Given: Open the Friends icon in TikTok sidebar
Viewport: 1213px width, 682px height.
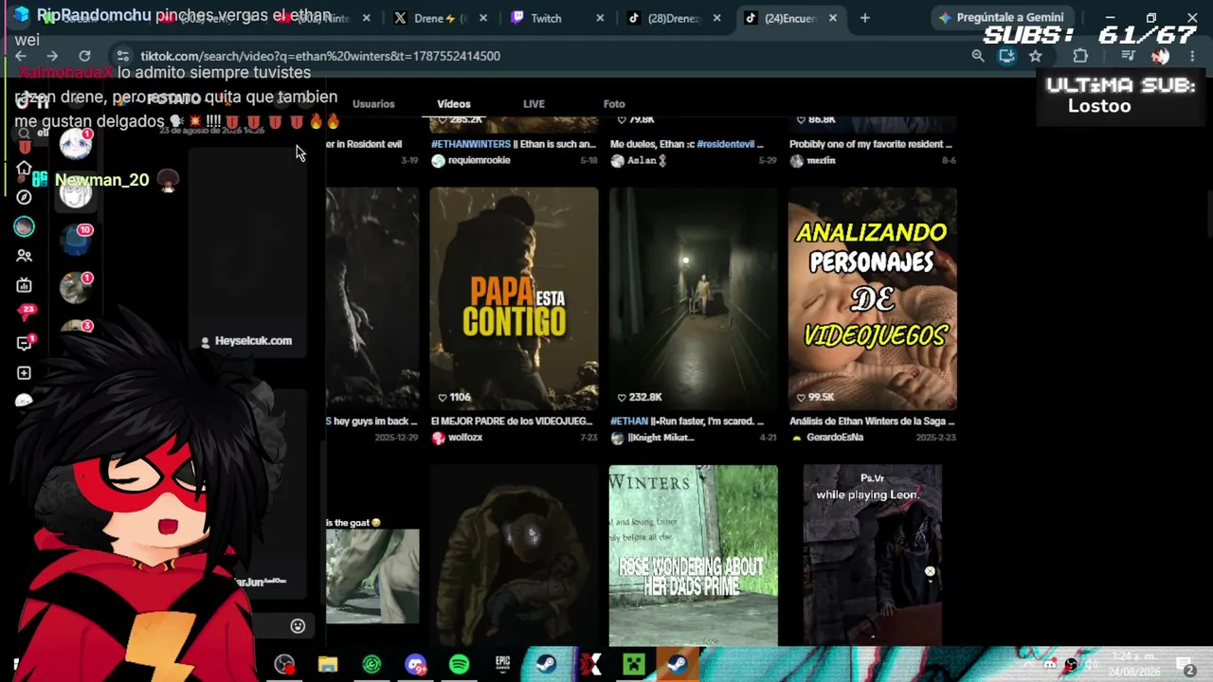Looking at the screenshot, I should coord(24,256).
